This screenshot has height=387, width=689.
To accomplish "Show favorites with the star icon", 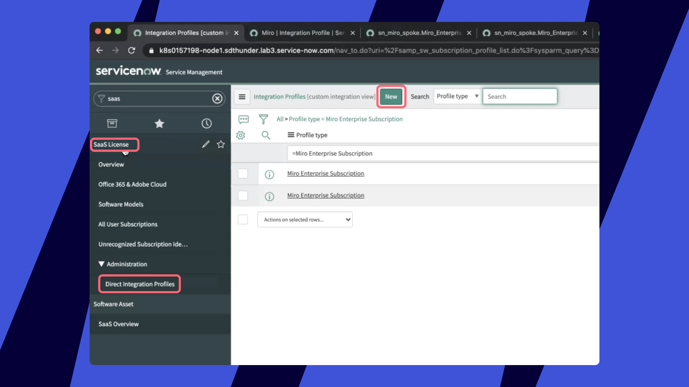I will coord(159,123).
